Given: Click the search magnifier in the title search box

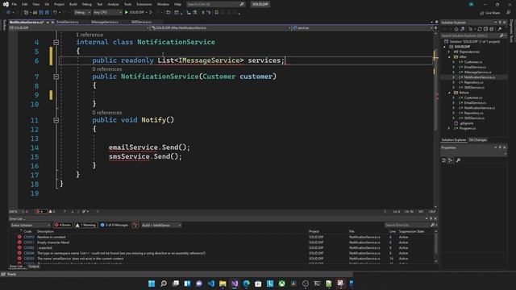Looking at the screenshot, I should point(242,4).
